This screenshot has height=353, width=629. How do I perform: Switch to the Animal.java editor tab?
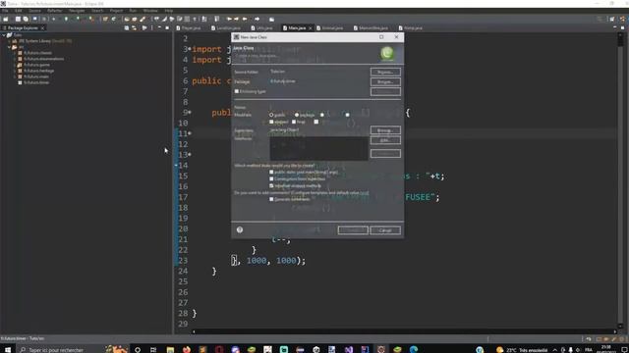click(330, 28)
